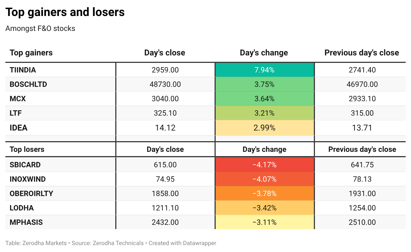Click the BOSCHLTD 3.75% green cell
Image resolution: width=411 pixels, height=252 pixels.
coord(264,84)
